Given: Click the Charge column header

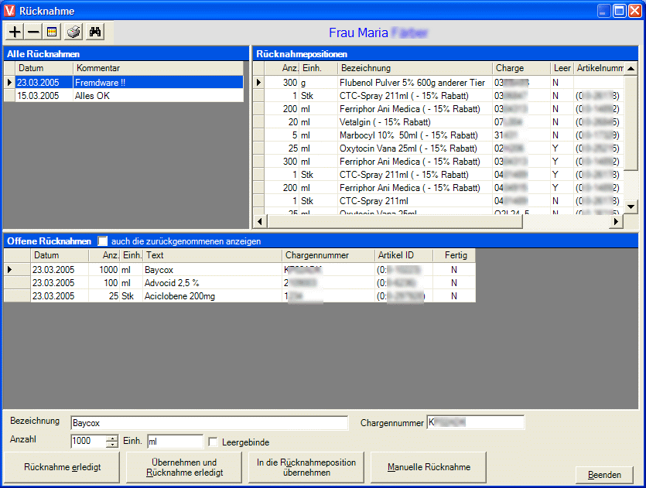Looking at the screenshot, I should tap(521, 68).
